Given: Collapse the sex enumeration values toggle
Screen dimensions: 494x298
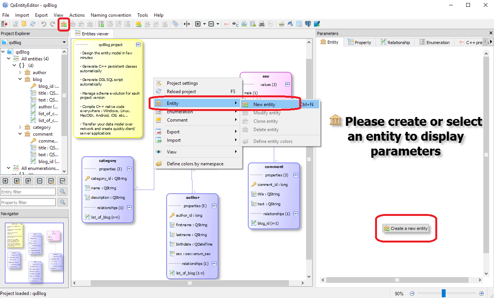Looking at the screenshot, I should tap(287, 84).
